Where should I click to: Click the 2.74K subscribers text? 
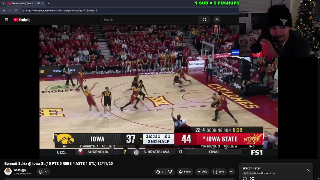pos(23,174)
